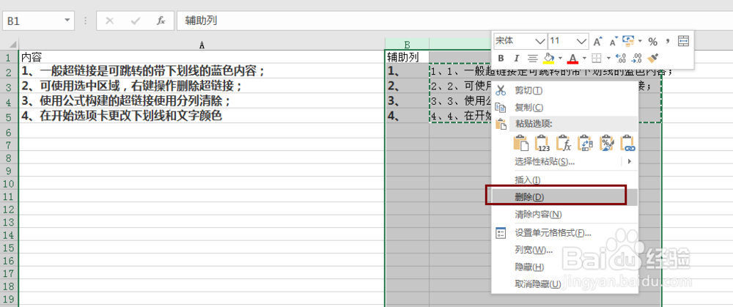Select cell B1 containing 辅助列
The height and width of the screenshot is (307, 733).
(407, 57)
